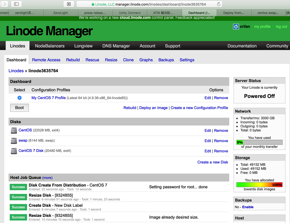The image size is (290, 223).
Task: Open My CentOS 7 Profile link
Action: pos(48,98)
